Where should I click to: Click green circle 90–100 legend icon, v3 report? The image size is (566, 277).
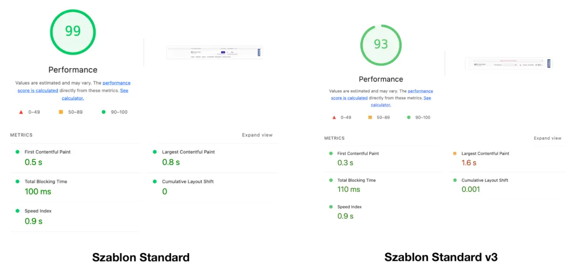click(x=408, y=117)
